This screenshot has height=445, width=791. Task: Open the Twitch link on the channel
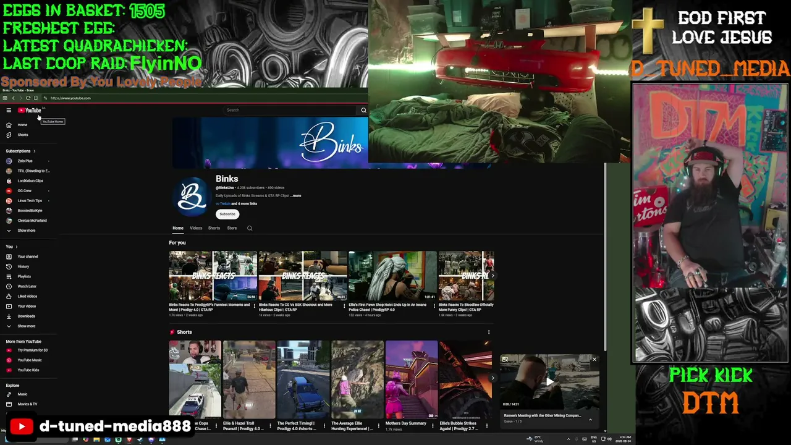224,203
